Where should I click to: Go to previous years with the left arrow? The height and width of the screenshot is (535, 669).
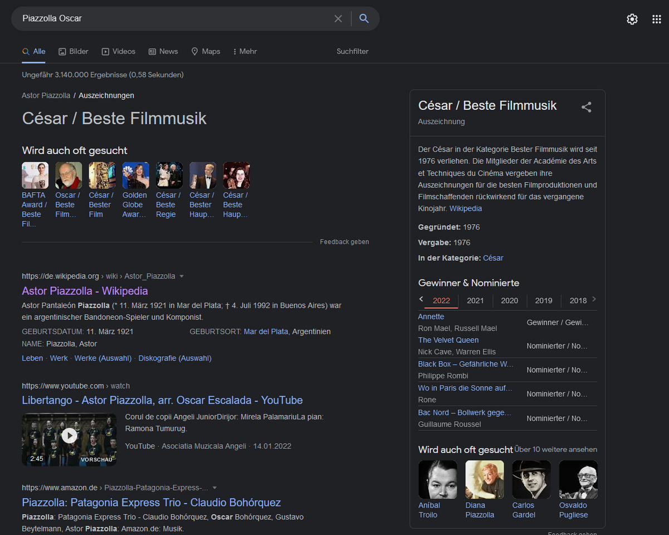[x=421, y=299]
